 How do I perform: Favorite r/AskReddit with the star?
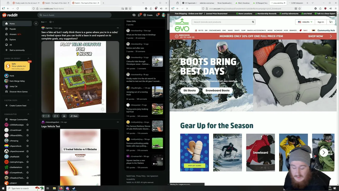28,157
